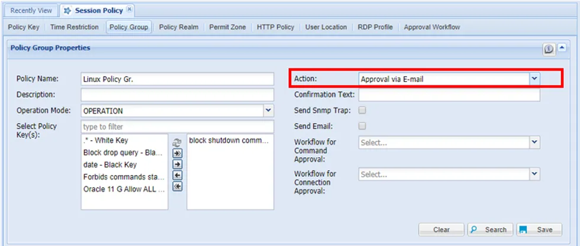Screen dimensions: 580x246
Task: Open the Policy Realm sub-tab
Action: click(x=179, y=27)
